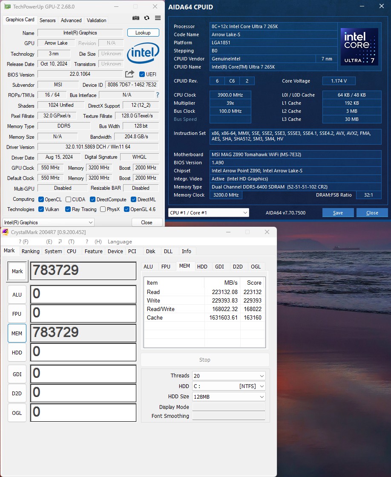Toggle the OpenGL 4.6 checkbox
The width and height of the screenshot is (391, 477).
point(126,209)
